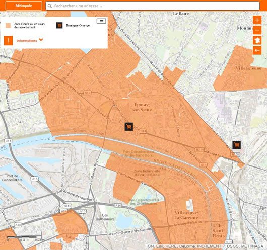Click the Parc Départemental des Chanteraines label
Image resolution: width=267 pixels, height=250 pixels.
(x=144, y=202)
